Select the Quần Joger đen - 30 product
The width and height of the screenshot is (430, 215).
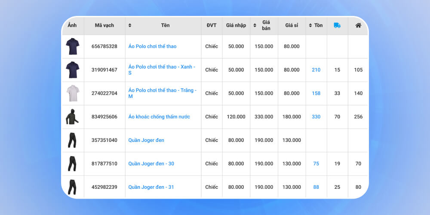pyautogui.click(x=151, y=164)
